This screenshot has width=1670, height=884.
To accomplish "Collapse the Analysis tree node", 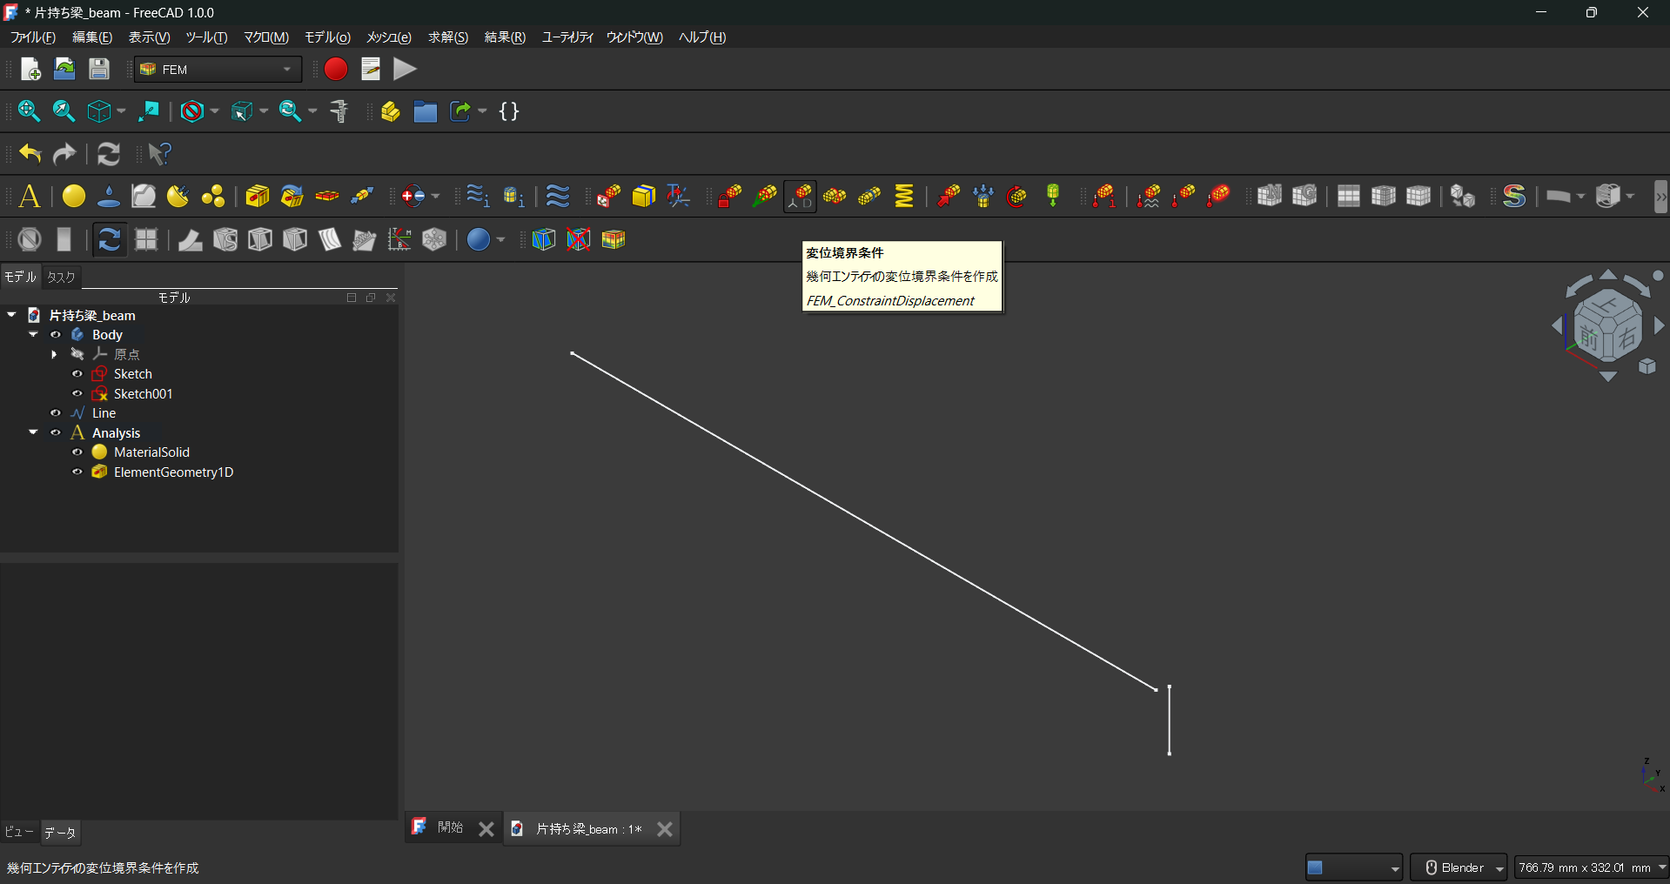I will (33, 433).
